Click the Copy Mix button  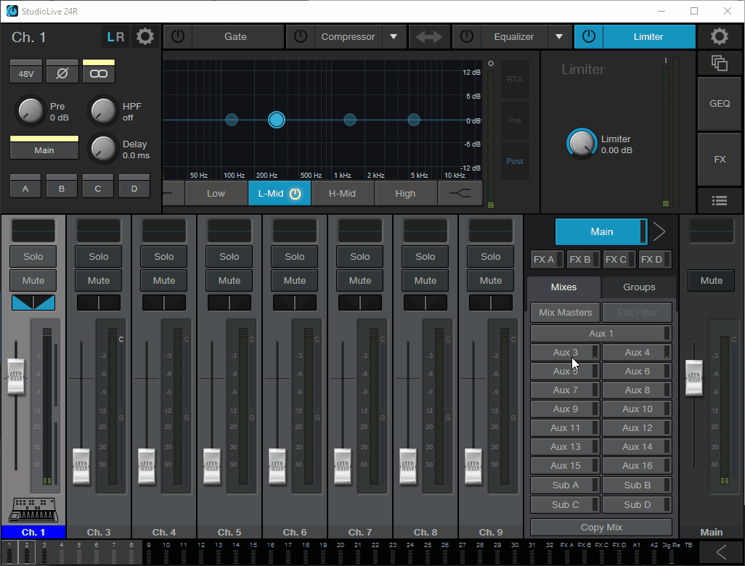pyautogui.click(x=601, y=528)
